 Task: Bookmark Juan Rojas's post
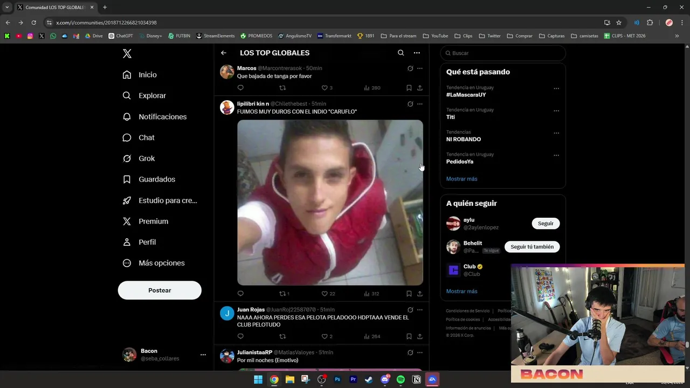click(409, 336)
